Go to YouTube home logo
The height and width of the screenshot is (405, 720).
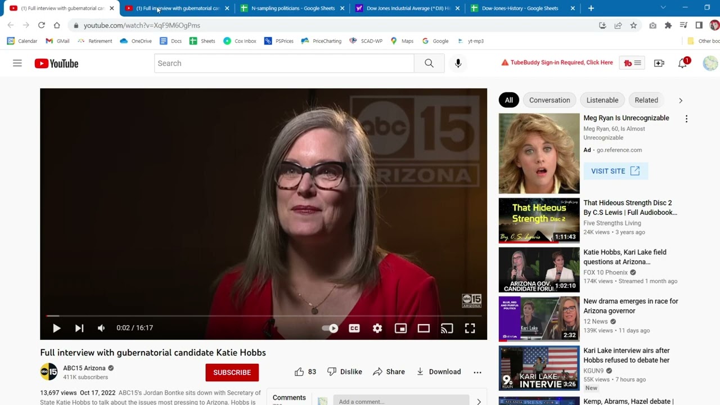click(x=56, y=64)
